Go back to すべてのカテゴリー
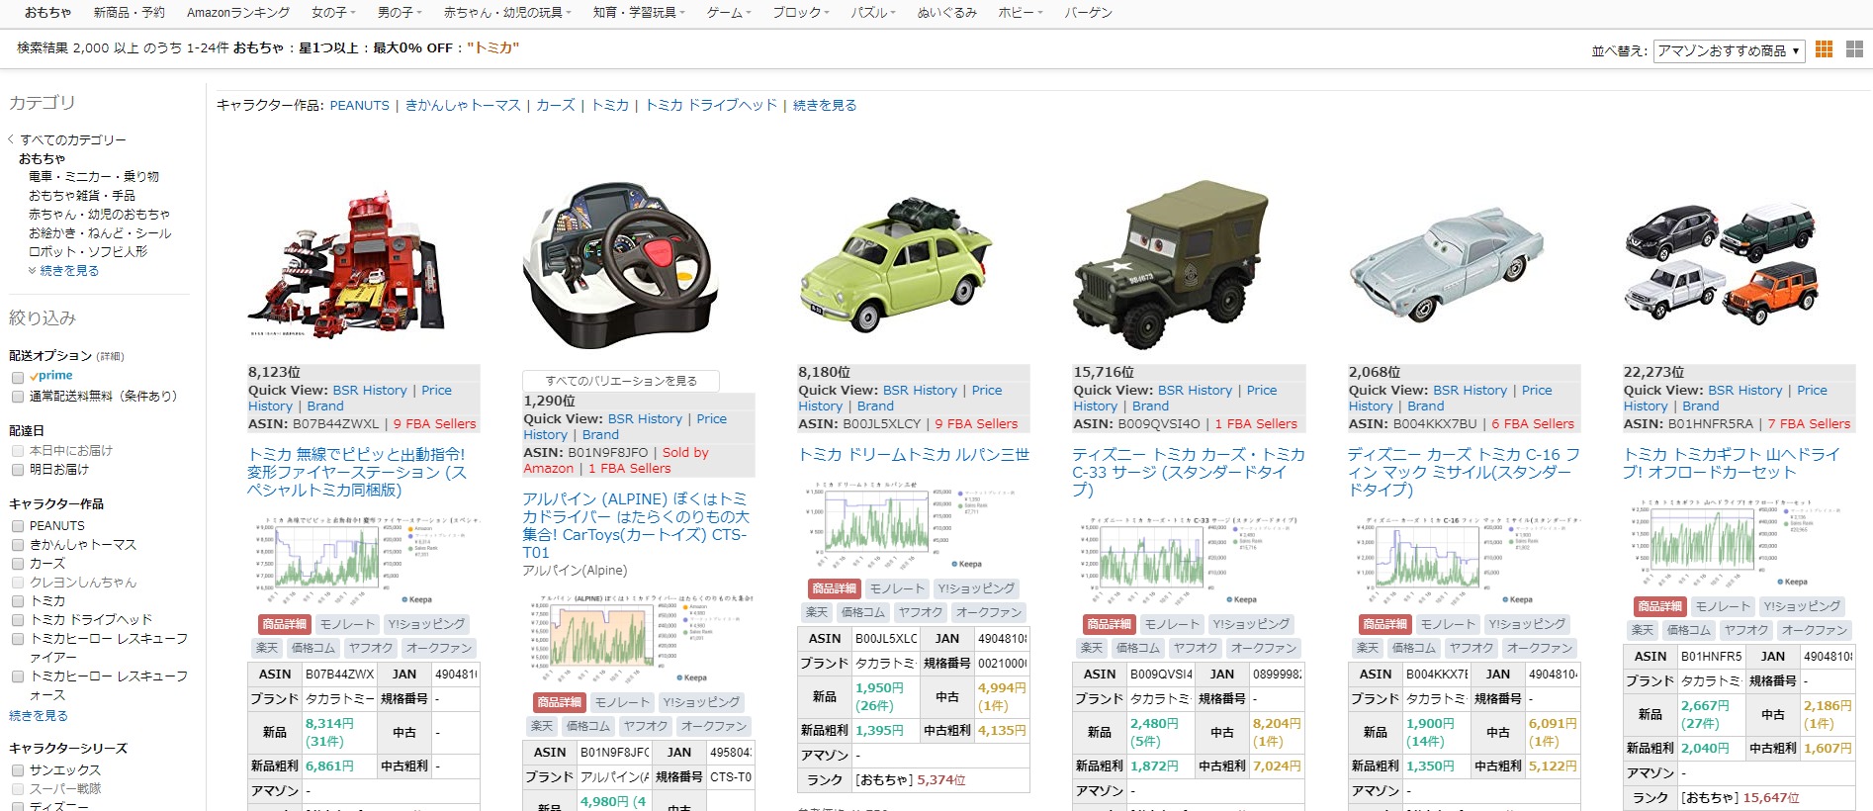The height and width of the screenshot is (811, 1873). (72, 140)
